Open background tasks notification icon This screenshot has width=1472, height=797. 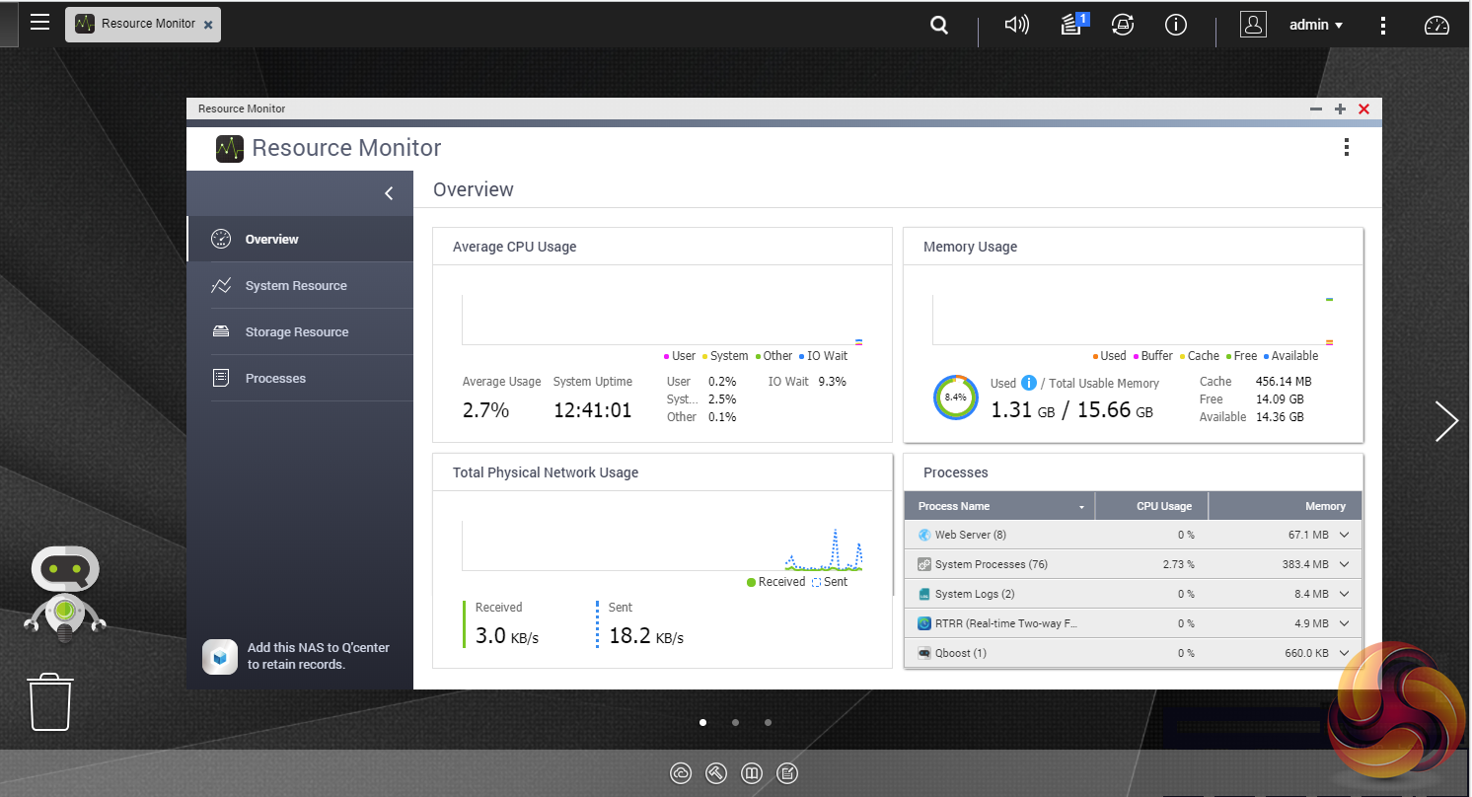coord(1072,25)
